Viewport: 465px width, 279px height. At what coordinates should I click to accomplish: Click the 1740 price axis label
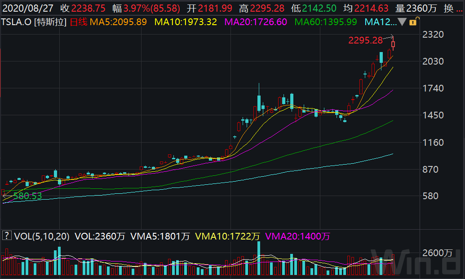click(x=433, y=88)
